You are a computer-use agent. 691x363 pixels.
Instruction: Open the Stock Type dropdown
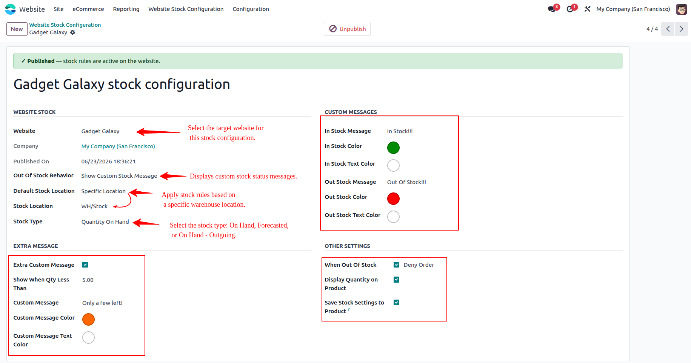pos(105,222)
